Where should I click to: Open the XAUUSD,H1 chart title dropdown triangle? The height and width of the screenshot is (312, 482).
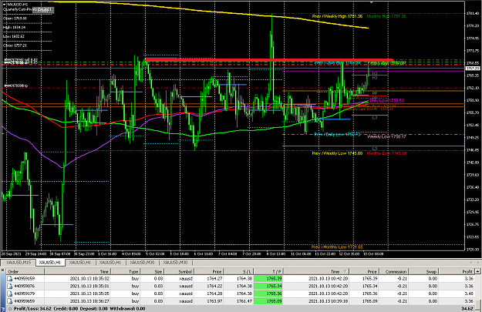tap(4, 5)
